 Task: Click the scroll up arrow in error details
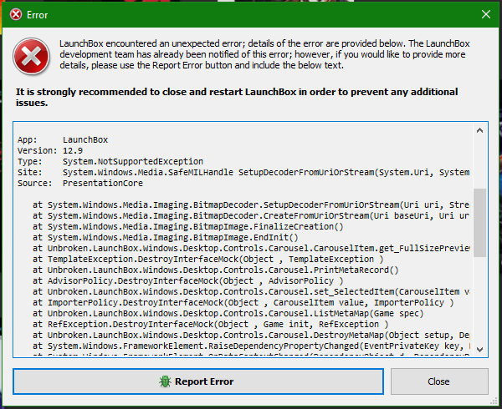coord(479,130)
